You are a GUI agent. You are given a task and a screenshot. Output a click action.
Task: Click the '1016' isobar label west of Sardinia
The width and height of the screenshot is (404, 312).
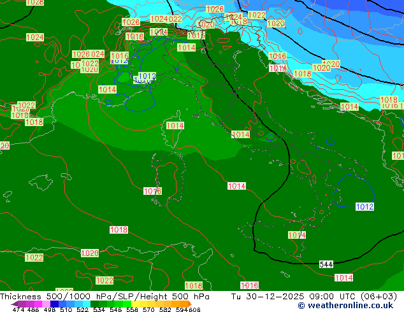click(152, 191)
